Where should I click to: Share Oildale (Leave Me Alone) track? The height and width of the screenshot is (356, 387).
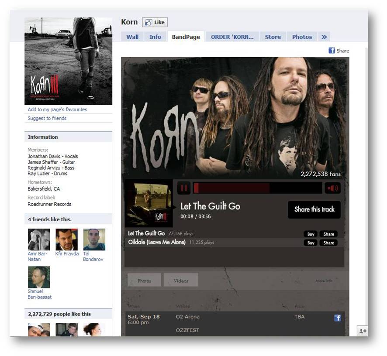(x=329, y=243)
